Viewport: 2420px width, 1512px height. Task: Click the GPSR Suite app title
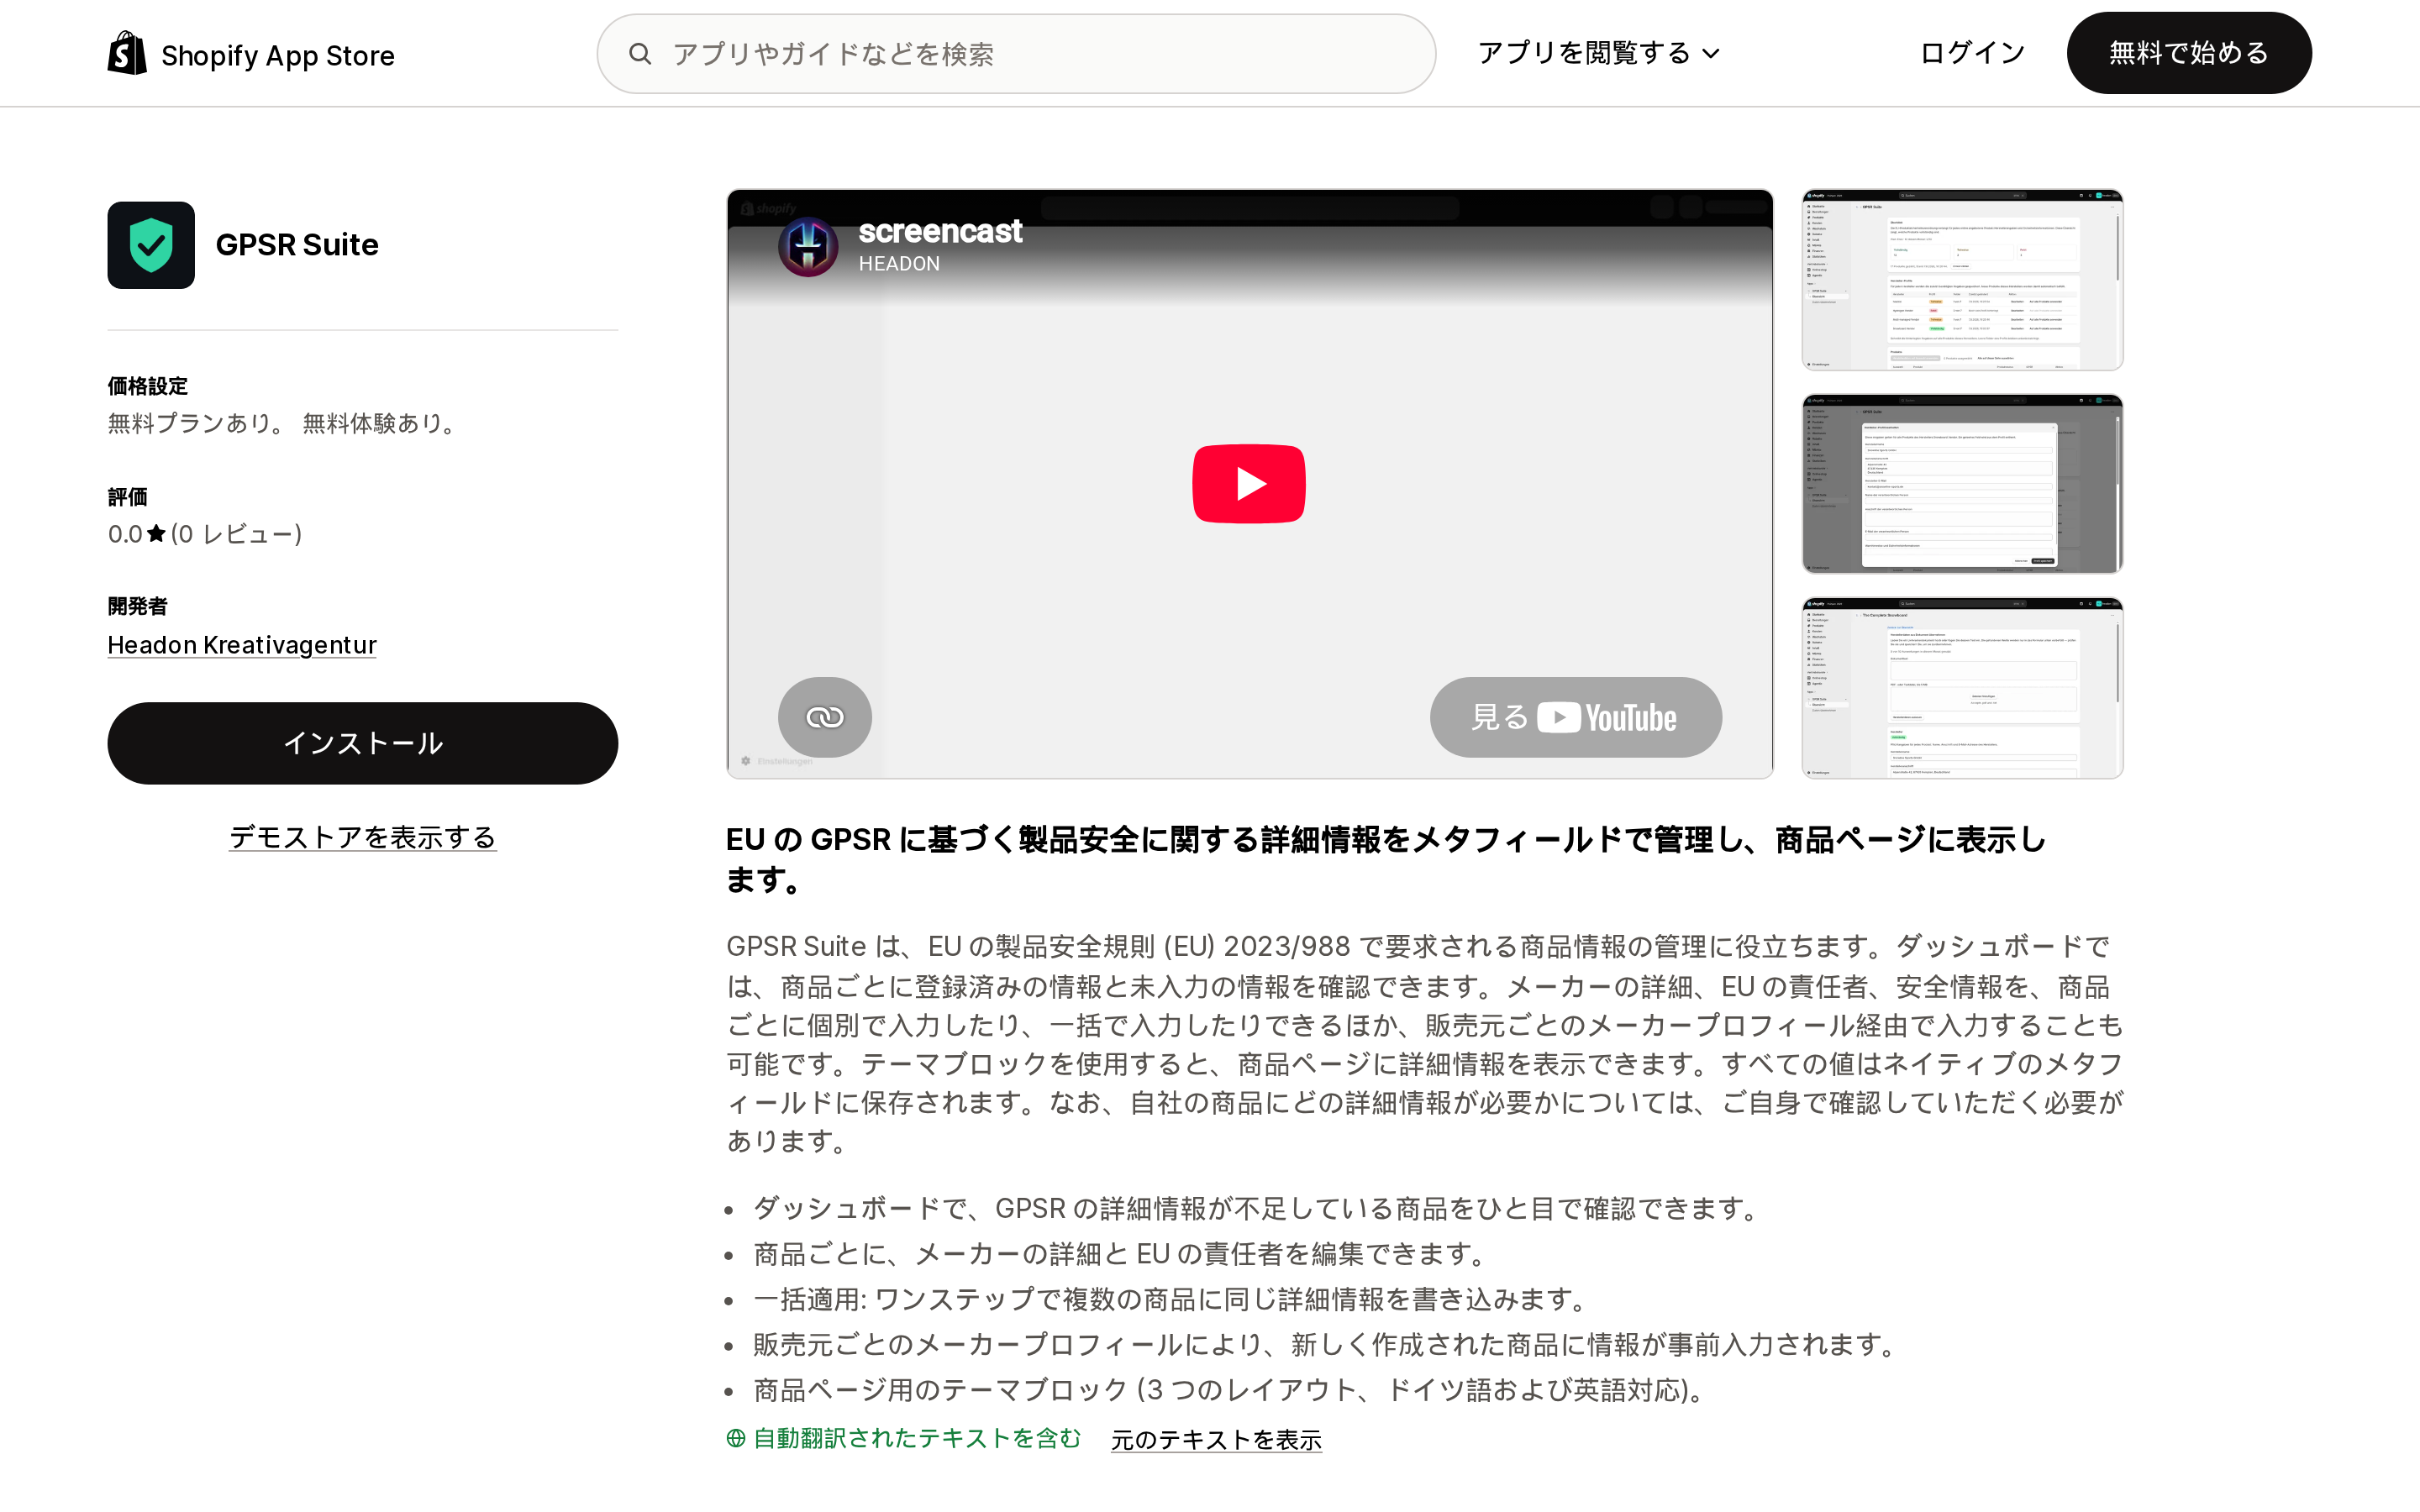297,245
